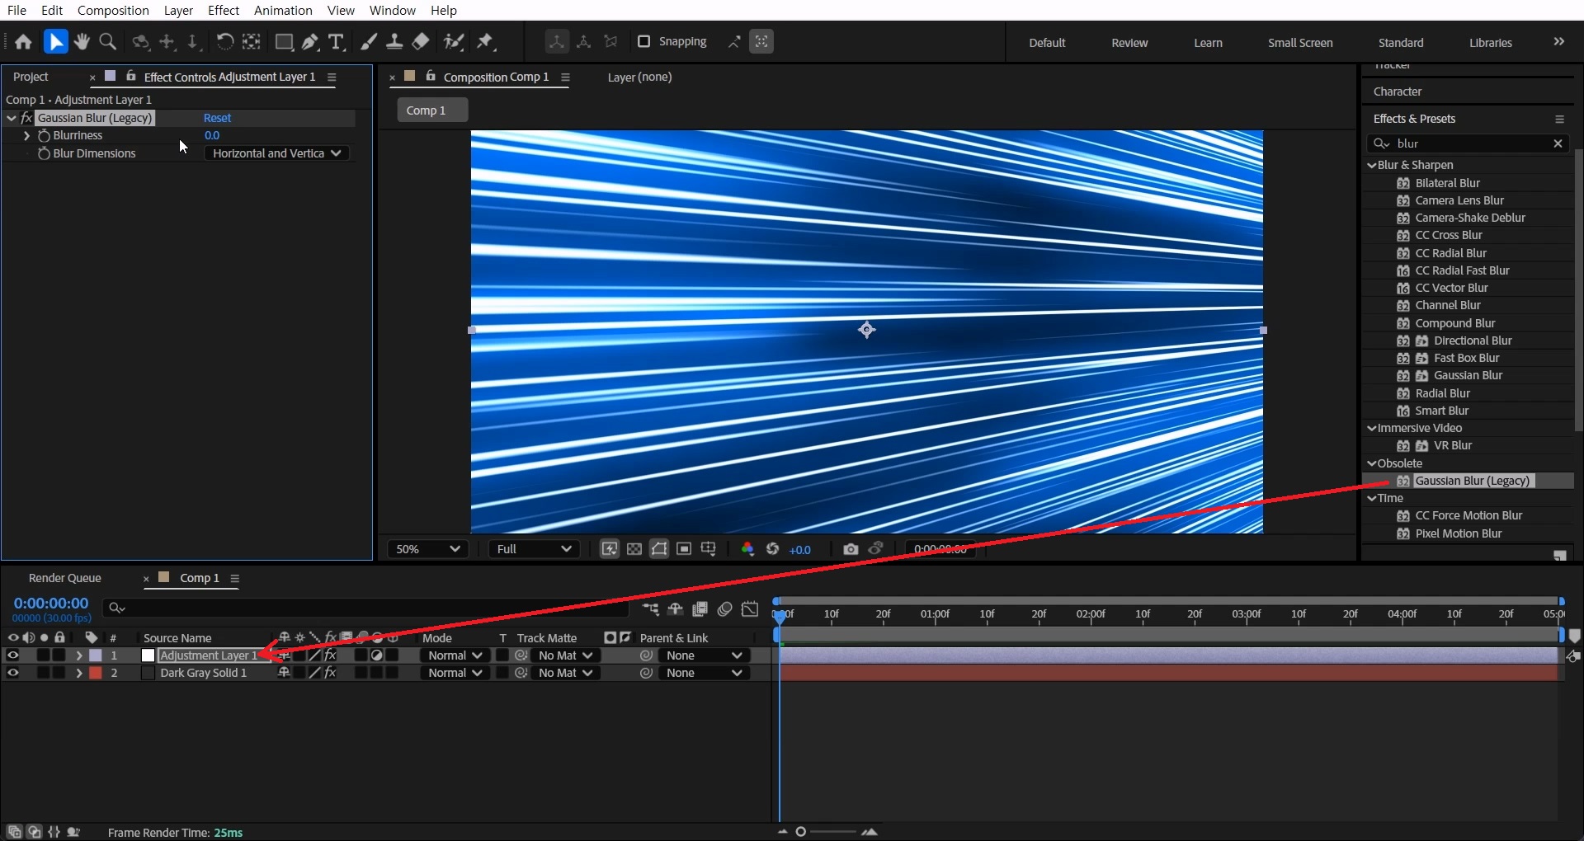
Task: Open the Graph Editor icon
Action: (750, 608)
